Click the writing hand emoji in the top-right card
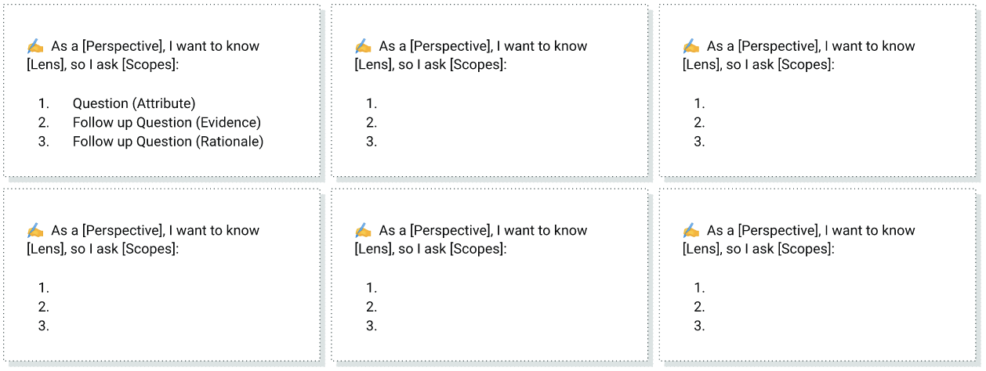The width and height of the screenshot is (986, 371). 691,46
